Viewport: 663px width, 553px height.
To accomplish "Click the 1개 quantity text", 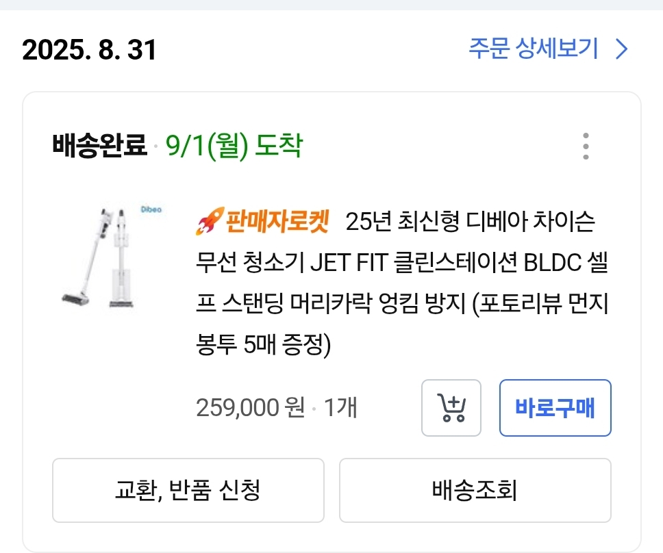I will pos(340,409).
